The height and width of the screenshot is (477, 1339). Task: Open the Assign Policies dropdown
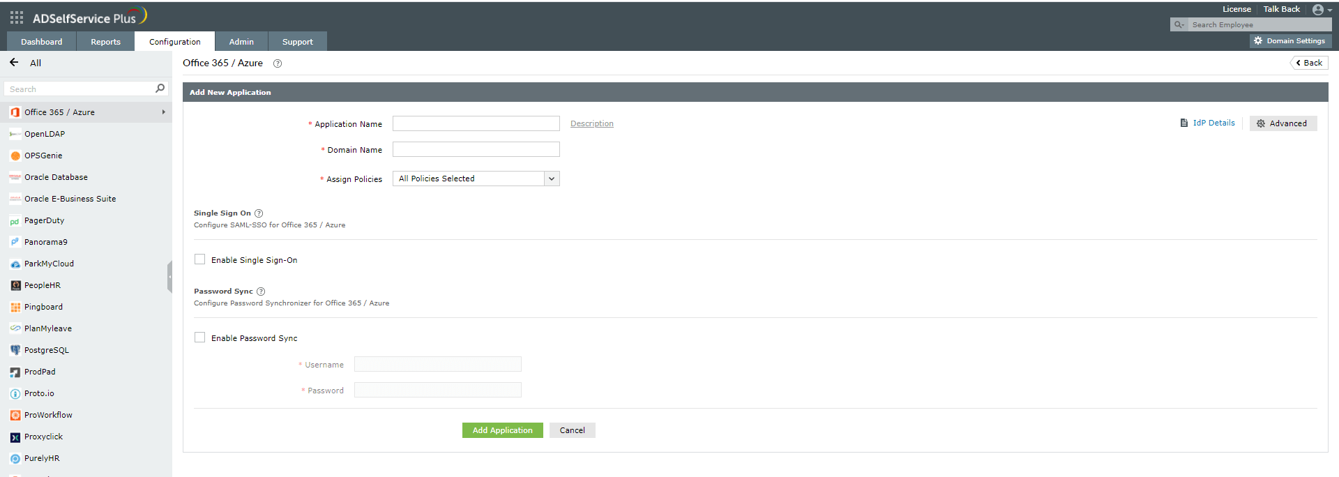tap(476, 179)
